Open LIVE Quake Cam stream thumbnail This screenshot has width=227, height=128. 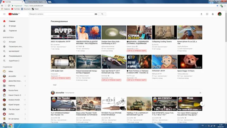point(63,62)
